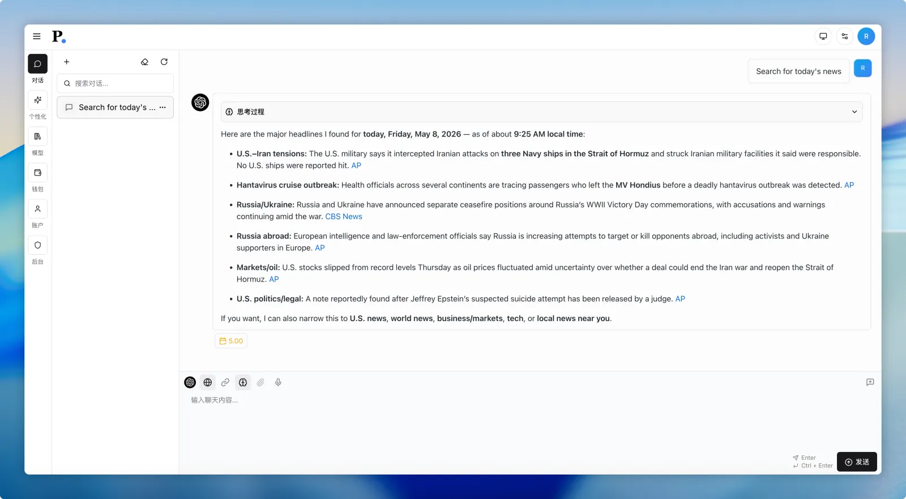Start a new conversation with the plus icon
This screenshot has width=906, height=499.
coord(66,62)
